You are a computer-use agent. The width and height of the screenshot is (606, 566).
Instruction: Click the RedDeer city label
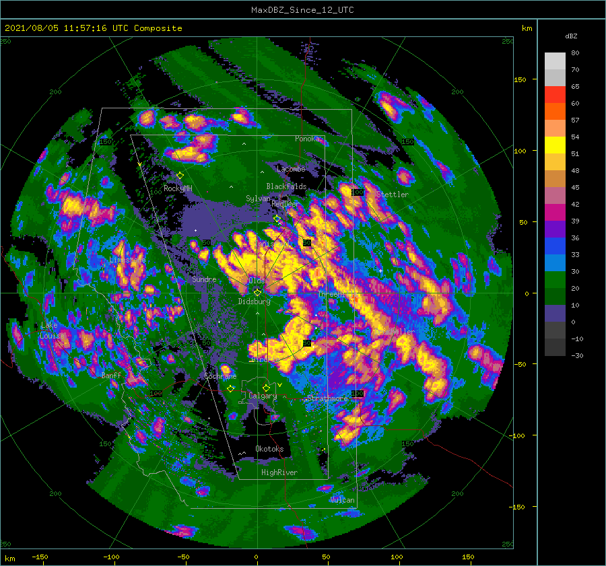point(285,204)
